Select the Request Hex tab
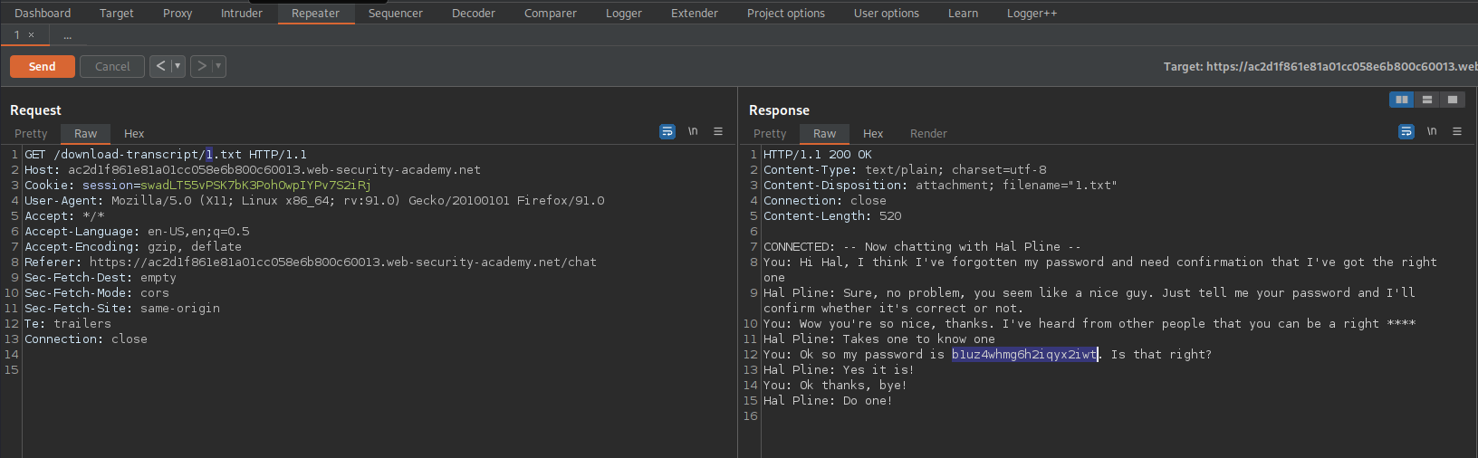The height and width of the screenshot is (458, 1478). click(134, 133)
